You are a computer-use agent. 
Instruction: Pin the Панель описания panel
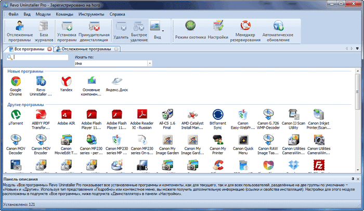(x=353, y=179)
